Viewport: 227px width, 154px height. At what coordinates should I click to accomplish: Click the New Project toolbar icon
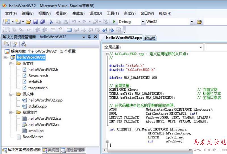point(8,22)
